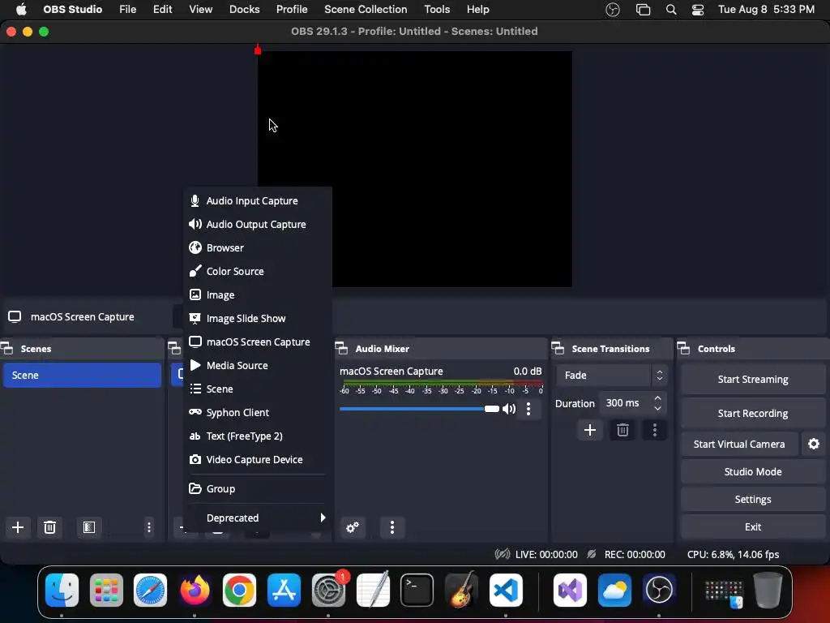Screen dimensions: 830x623
Task: Add a Media Source
Action: [257, 365]
